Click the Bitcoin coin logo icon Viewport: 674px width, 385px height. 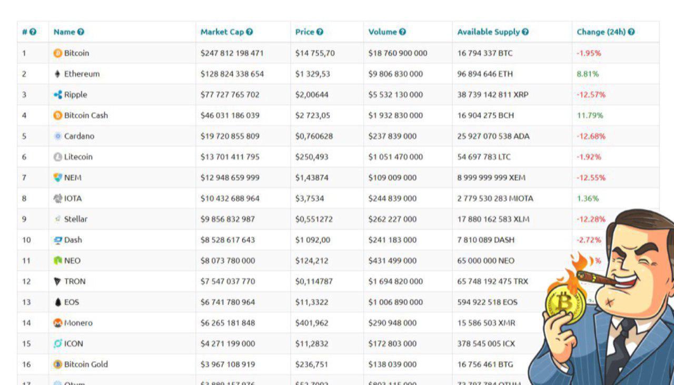(58, 53)
